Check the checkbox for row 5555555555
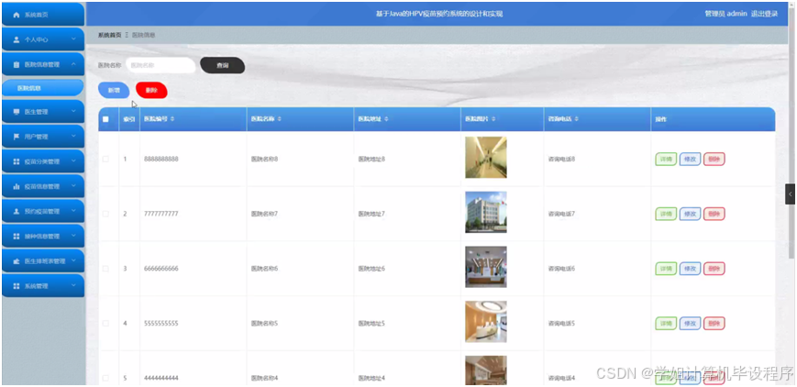 pos(105,324)
